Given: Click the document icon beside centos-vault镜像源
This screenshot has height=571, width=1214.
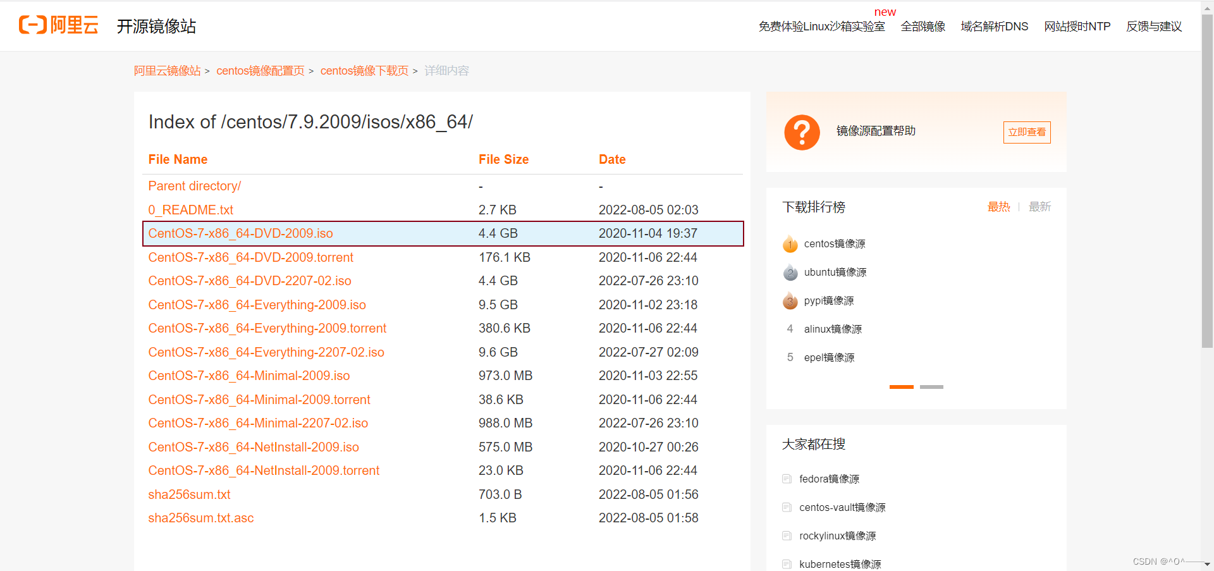Looking at the screenshot, I should [x=787, y=507].
